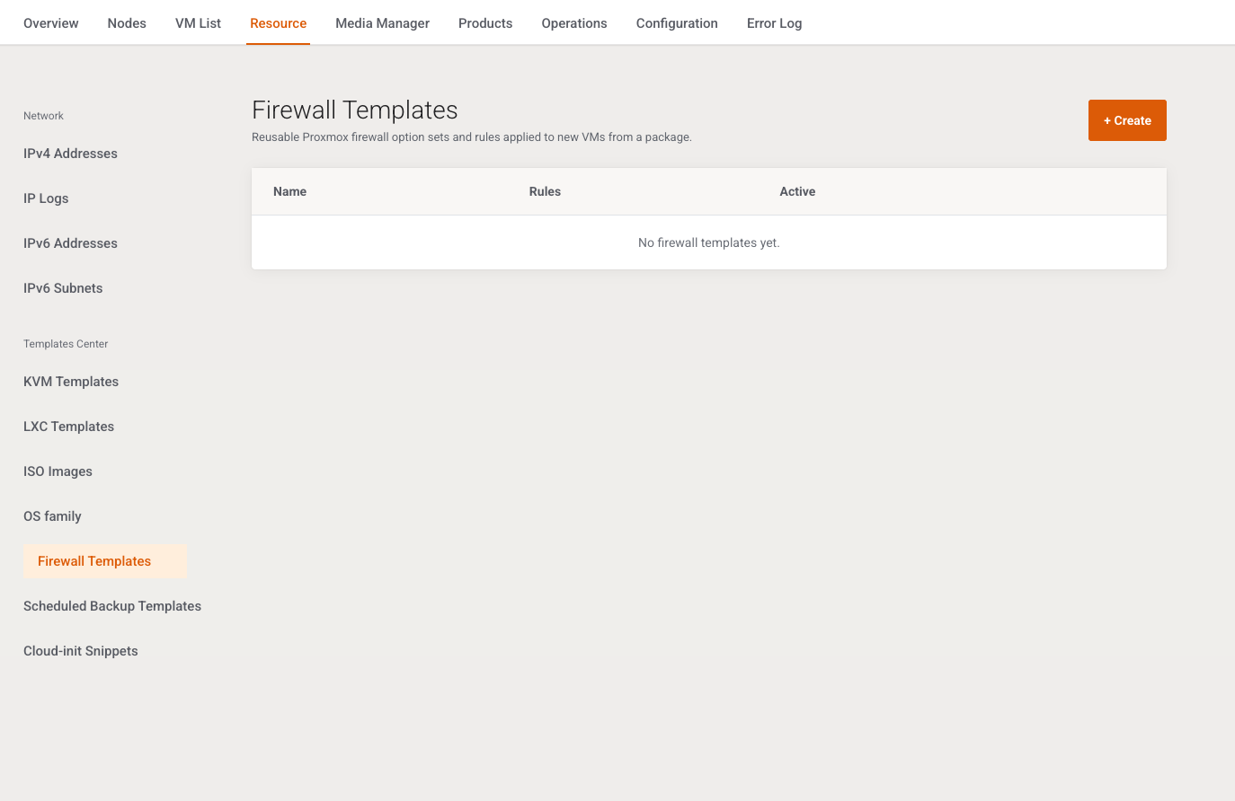Viewport: 1235px width, 801px height.
Task: Click the 'Reusable Proxmox firewall option sets' description
Action: click(472, 137)
